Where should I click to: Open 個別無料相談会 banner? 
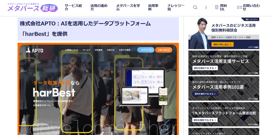(x=224, y=33)
